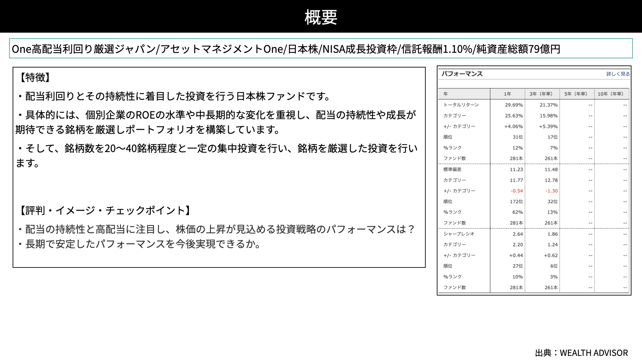Click the +5.39% category difference value
The image size is (642, 361).
click(x=548, y=126)
